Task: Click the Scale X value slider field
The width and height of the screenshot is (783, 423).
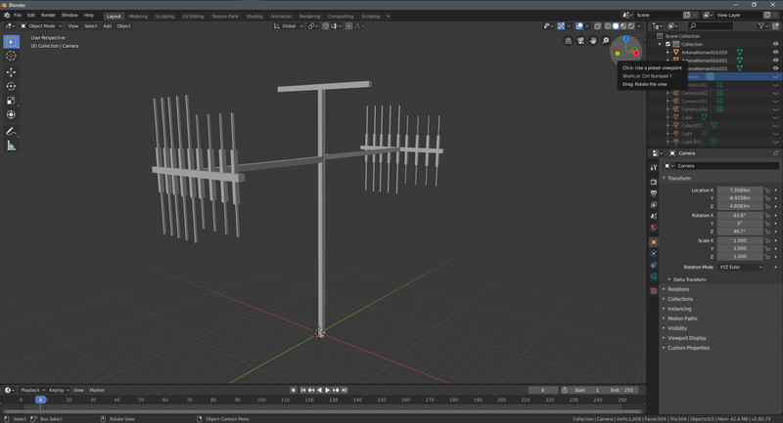Action: tap(739, 240)
